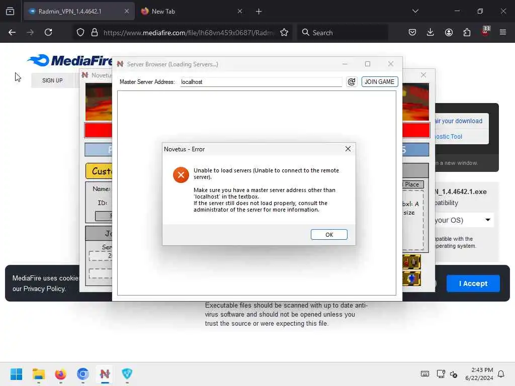
Task: Click the Master Server Address field
Action: pos(261,82)
